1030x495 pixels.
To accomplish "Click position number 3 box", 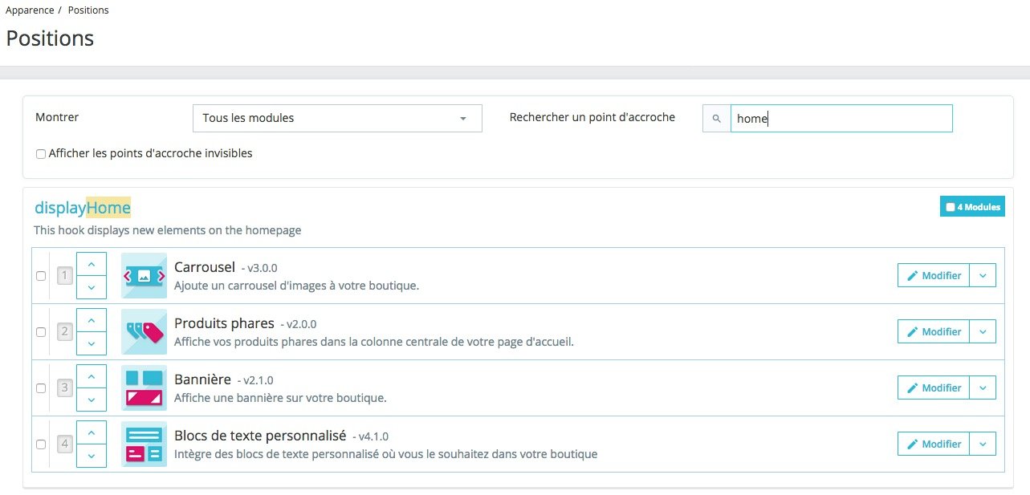I will pos(65,388).
